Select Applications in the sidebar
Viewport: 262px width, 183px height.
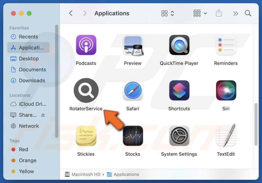(29, 48)
